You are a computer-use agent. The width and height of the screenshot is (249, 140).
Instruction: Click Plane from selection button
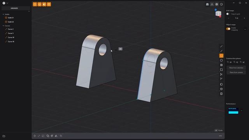point(236,68)
